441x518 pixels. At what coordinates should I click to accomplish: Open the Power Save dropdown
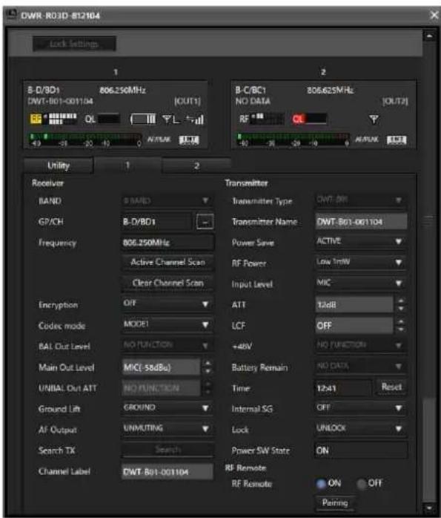[x=360, y=241]
